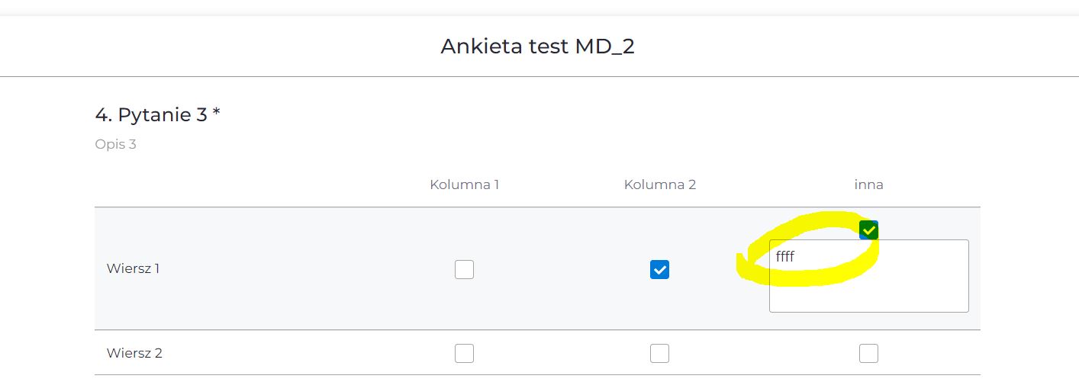The width and height of the screenshot is (1079, 382).
Task: Click the 'Wiersz 2' row label
Action: point(134,353)
